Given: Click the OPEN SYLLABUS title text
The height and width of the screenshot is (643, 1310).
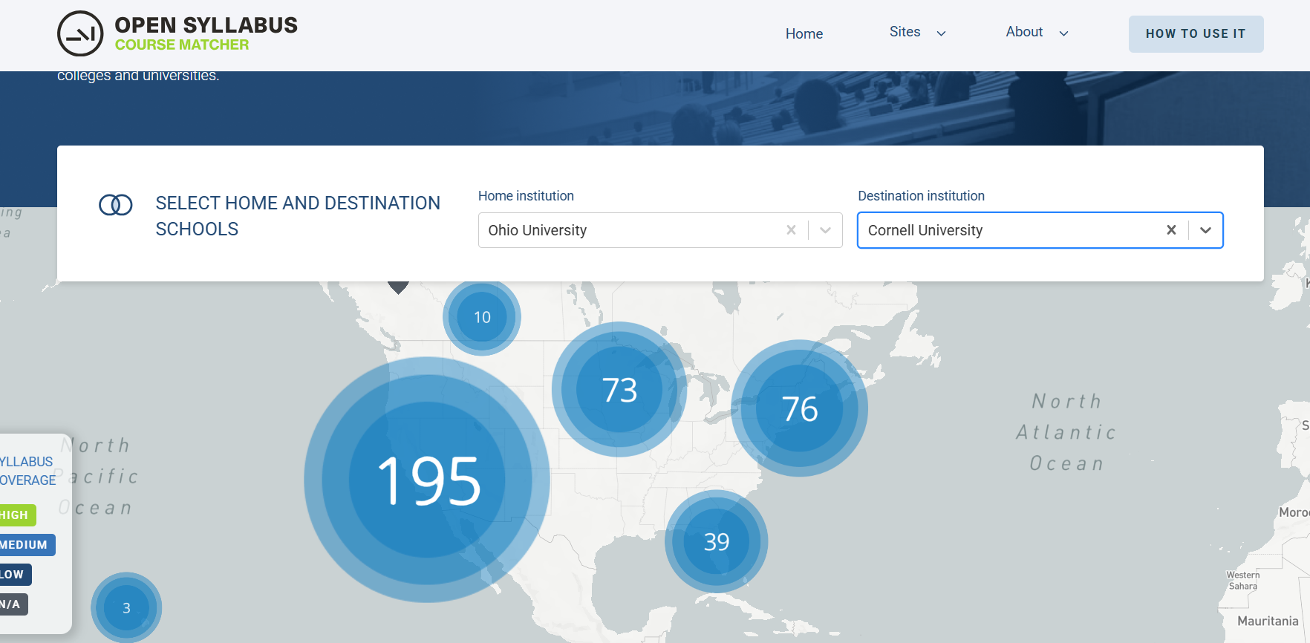Looking at the screenshot, I should [206, 25].
